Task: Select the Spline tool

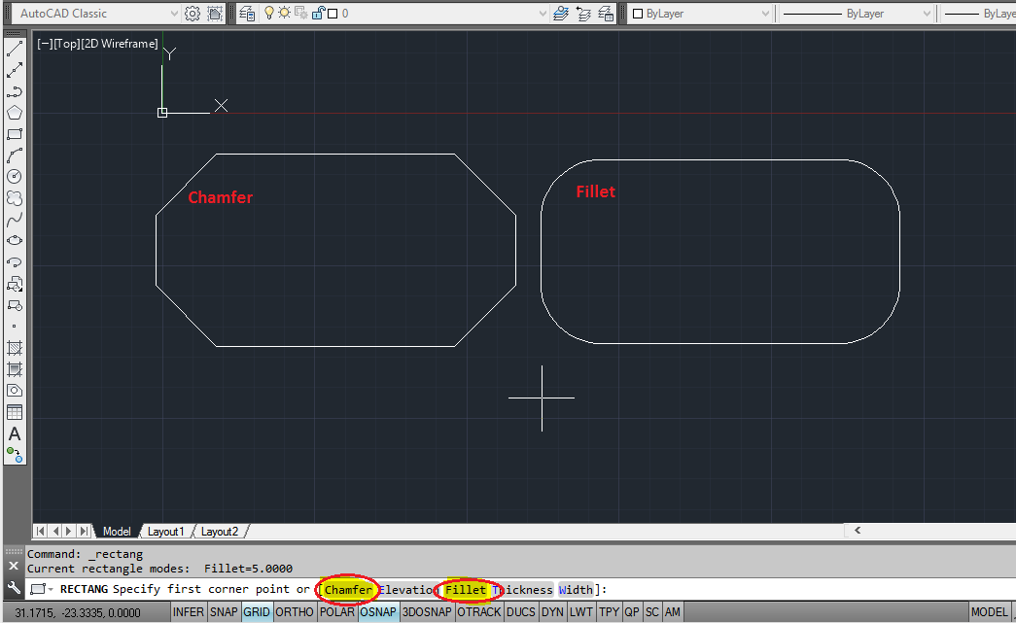Action: [x=15, y=219]
